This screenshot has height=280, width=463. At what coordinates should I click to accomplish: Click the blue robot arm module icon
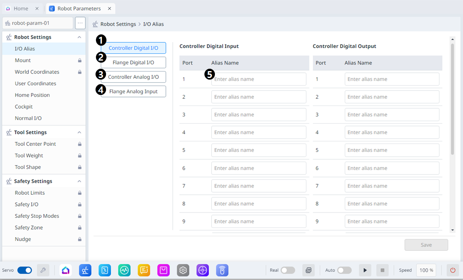tap(85, 270)
